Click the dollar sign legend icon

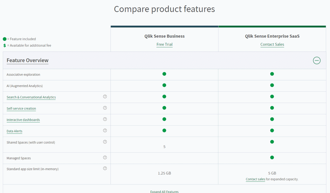tap(5, 45)
